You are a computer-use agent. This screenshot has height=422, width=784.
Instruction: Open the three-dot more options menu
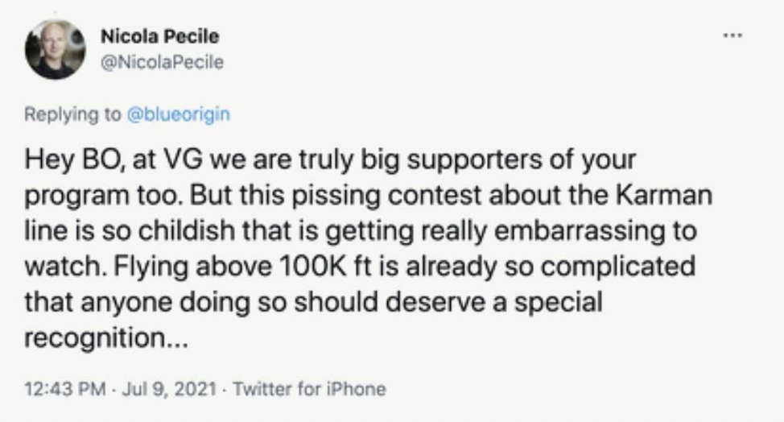pos(732,35)
